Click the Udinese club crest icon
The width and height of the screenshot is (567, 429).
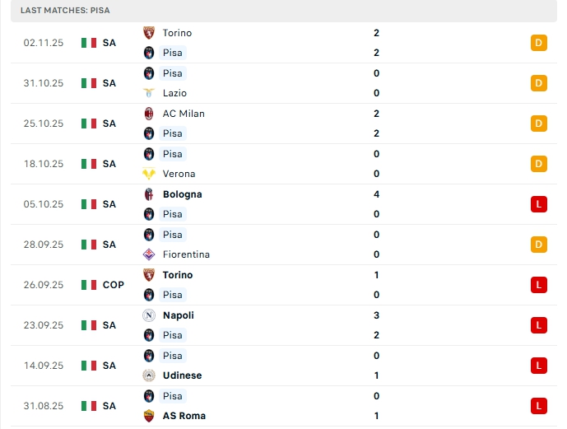(149, 375)
